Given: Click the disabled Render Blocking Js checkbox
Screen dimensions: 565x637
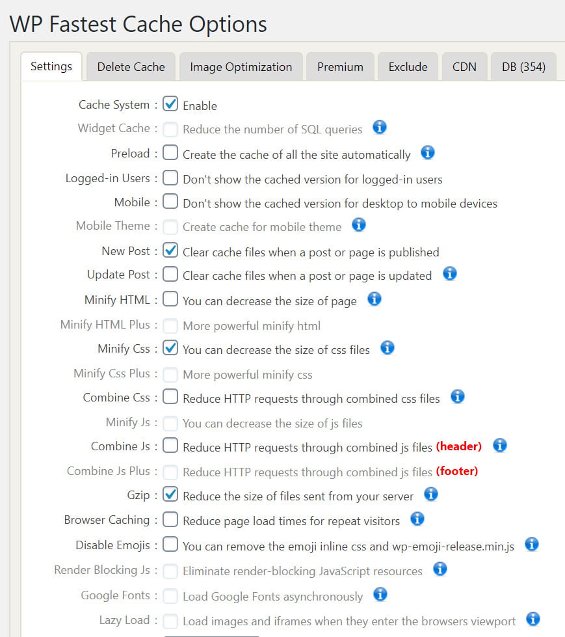Looking at the screenshot, I should click(170, 571).
